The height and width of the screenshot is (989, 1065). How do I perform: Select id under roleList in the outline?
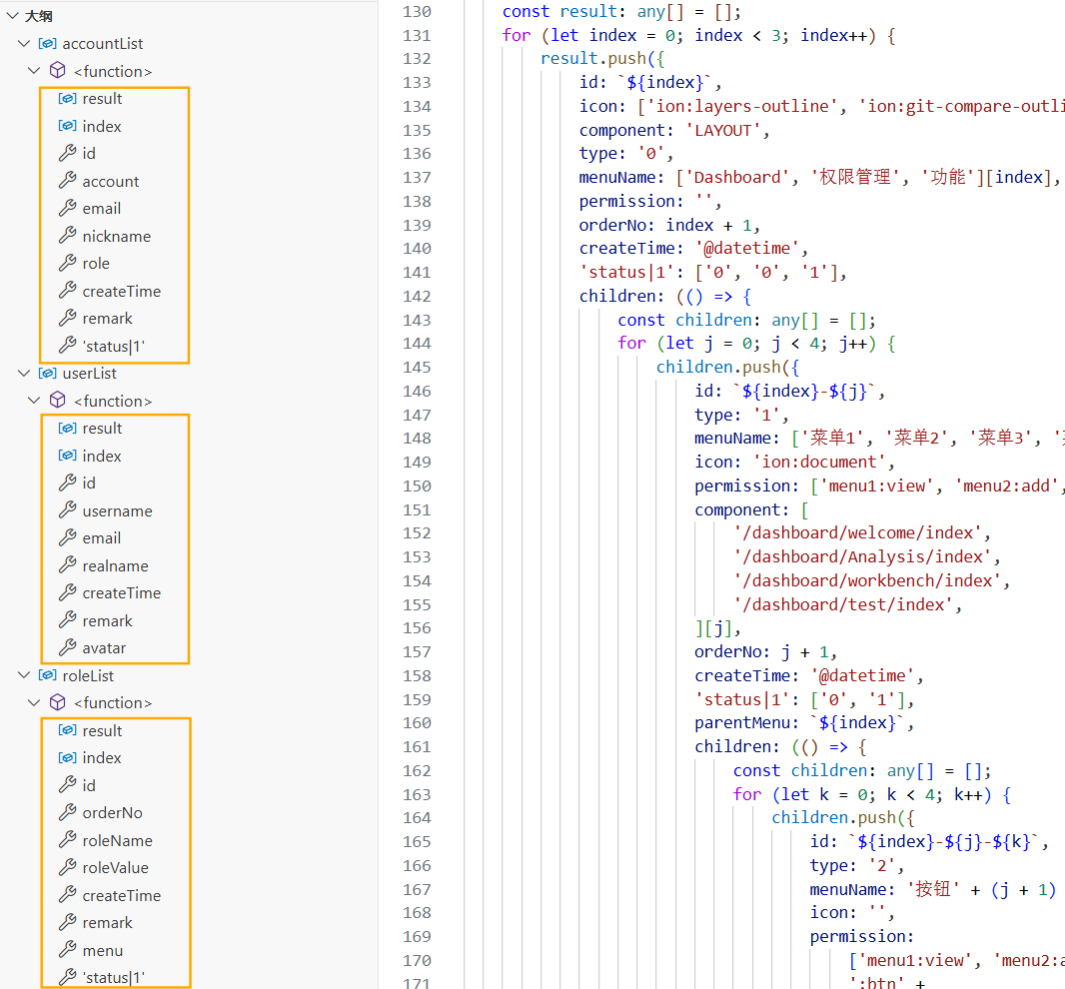click(x=89, y=785)
